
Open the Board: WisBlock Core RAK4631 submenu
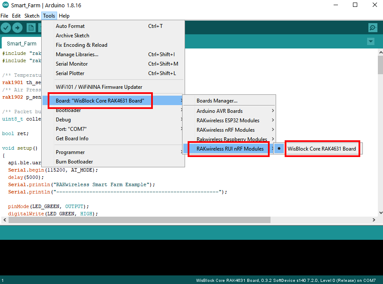coord(112,100)
